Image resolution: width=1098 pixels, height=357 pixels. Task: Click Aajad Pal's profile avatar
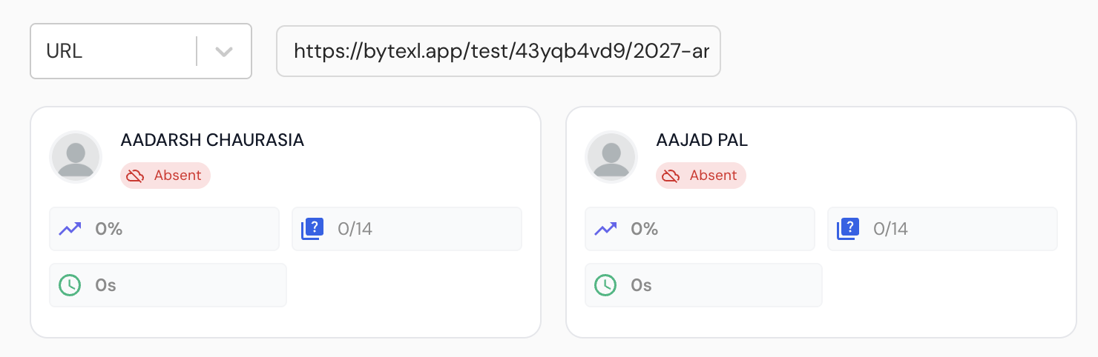click(x=611, y=157)
